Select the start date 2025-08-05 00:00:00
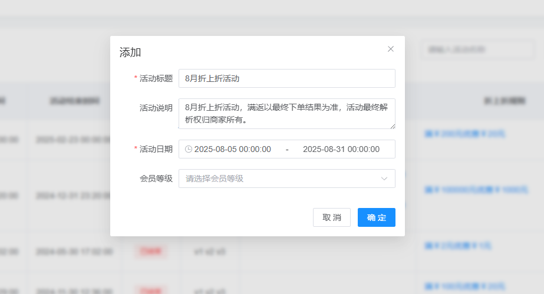The height and width of the screenshot is (294, 544). pos(232,149)
